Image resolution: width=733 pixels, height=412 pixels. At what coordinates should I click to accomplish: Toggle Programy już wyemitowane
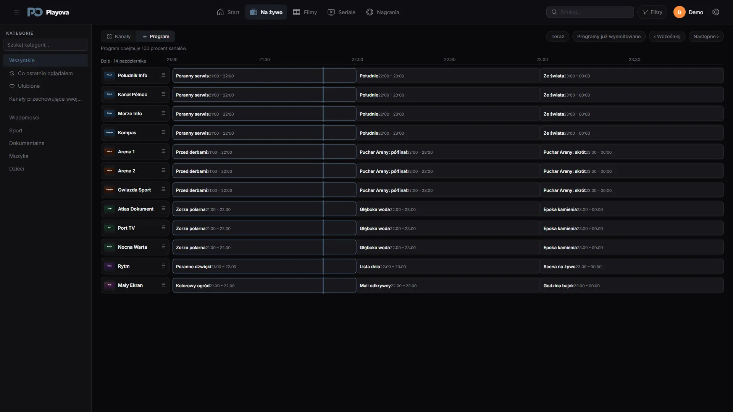click(609, 37)
